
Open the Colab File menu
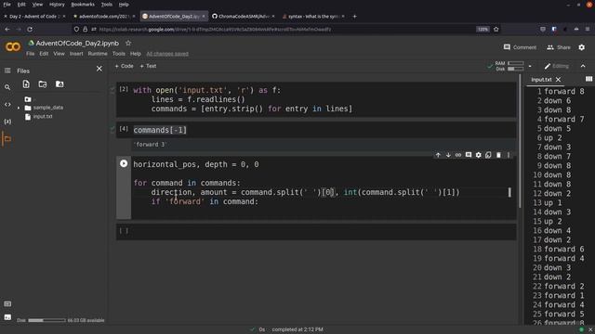click(31, 54)
